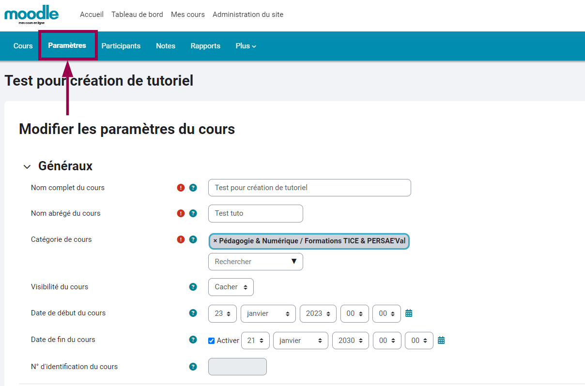Go to the Notes tab
585x386 pixels.
166,46
